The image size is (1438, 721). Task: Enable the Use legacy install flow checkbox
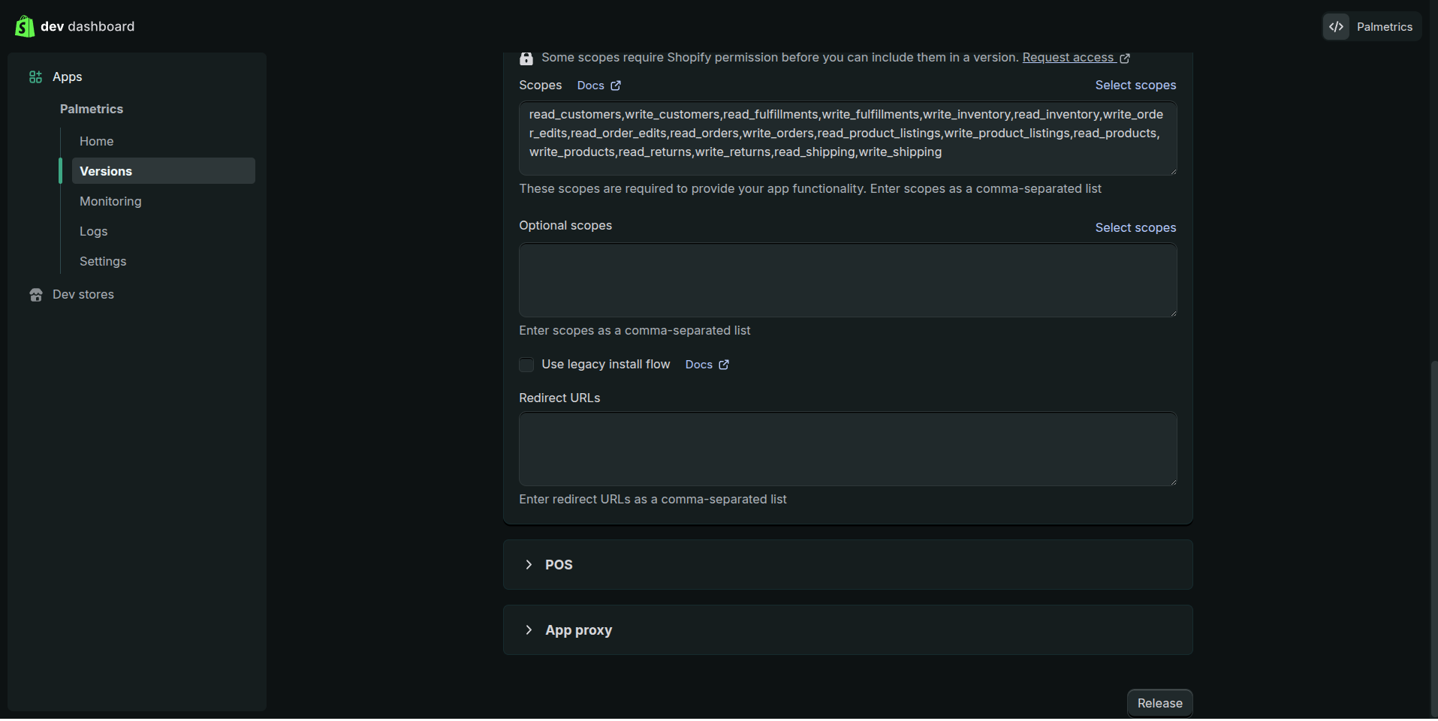click(526, 365)
